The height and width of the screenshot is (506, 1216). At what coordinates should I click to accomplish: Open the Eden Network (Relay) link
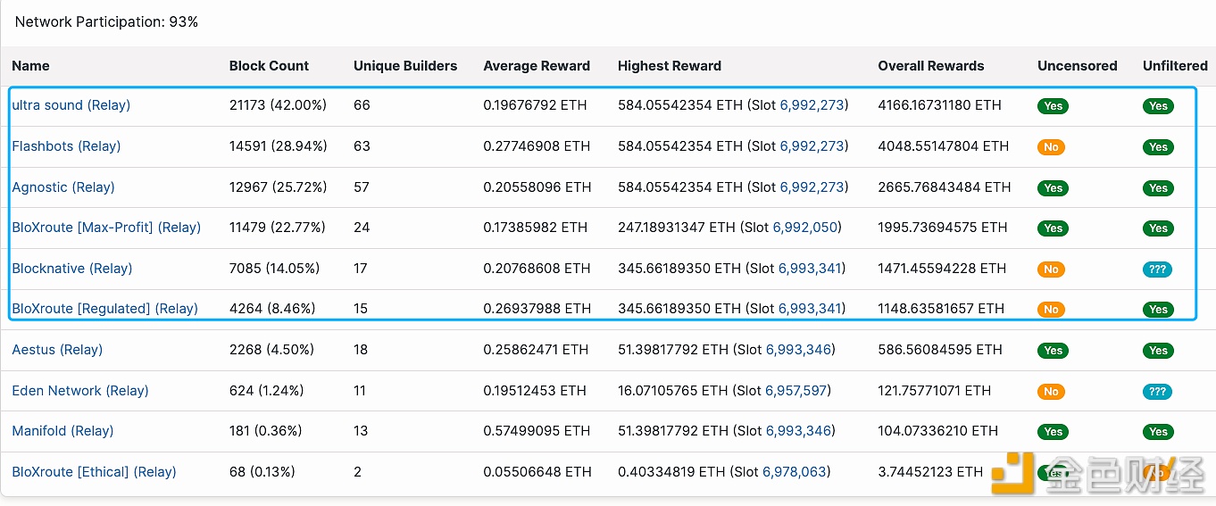pyautogui.click(x=80, y=391)
